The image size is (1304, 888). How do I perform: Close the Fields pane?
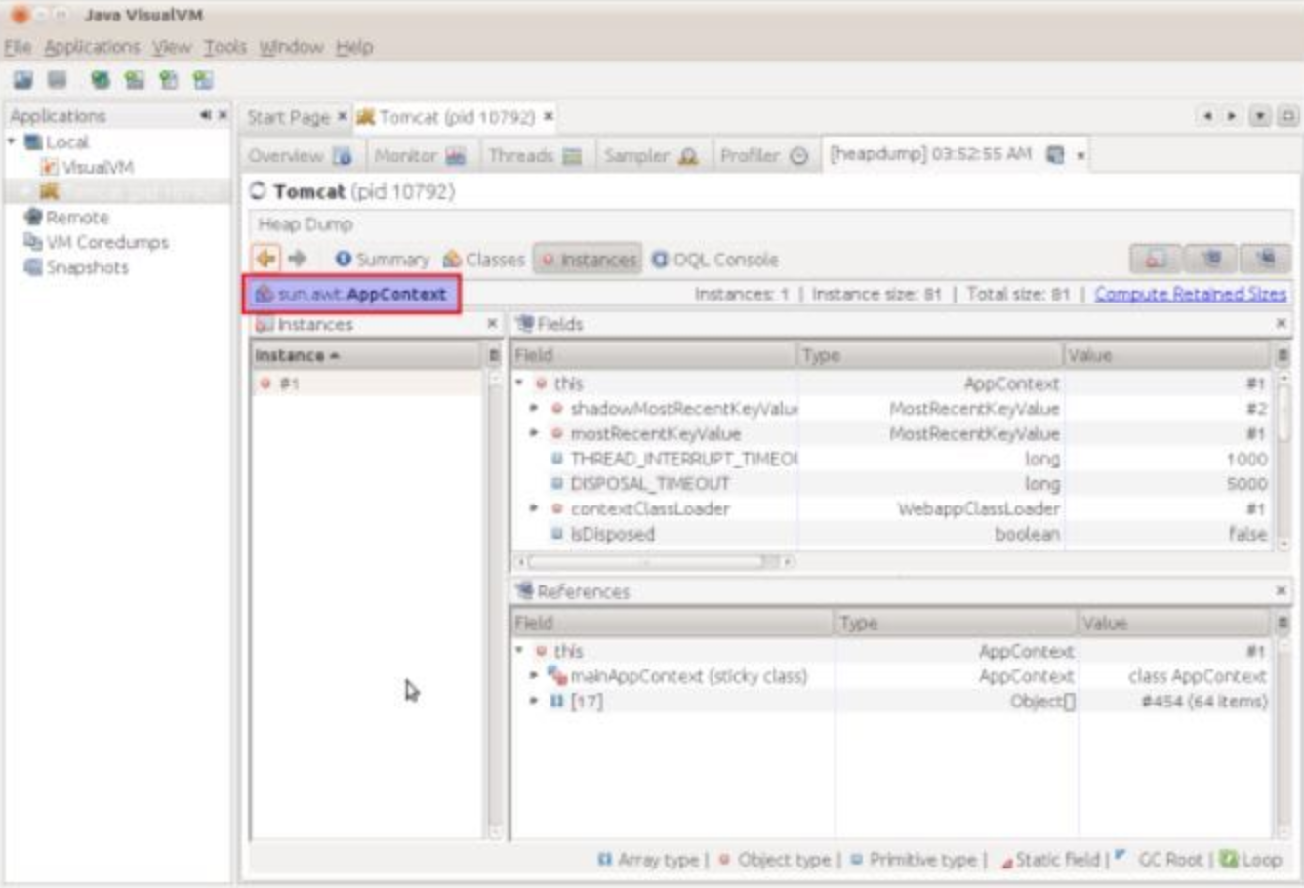[x=1281, y=324]
